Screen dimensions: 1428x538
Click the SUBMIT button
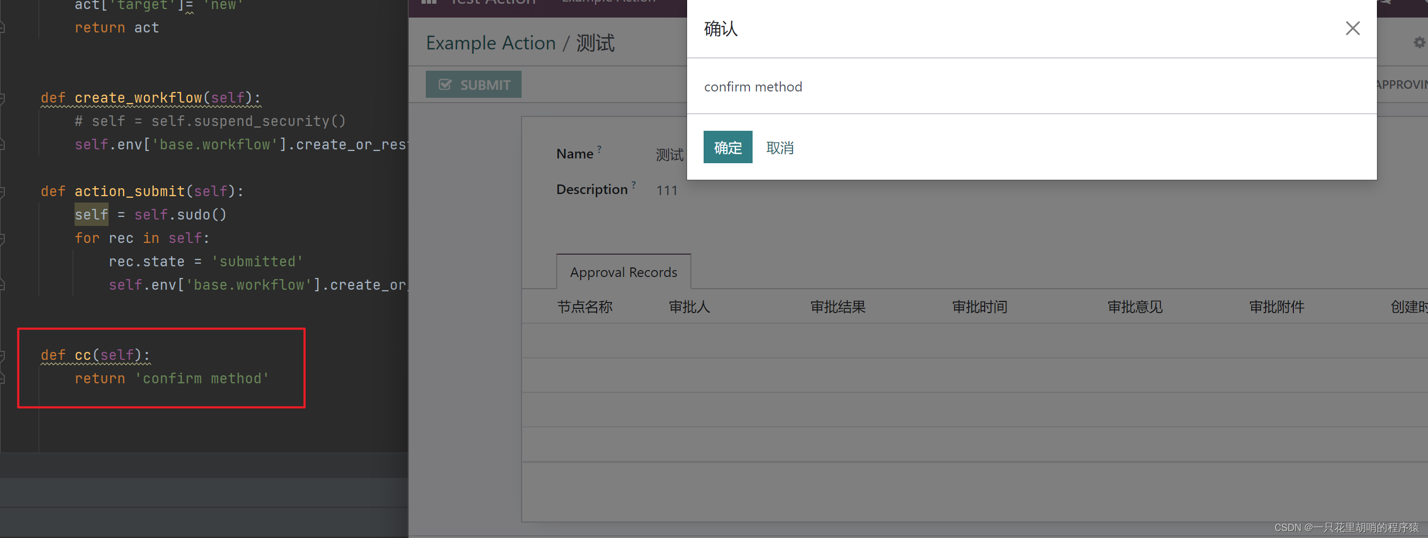pos(473,85)
